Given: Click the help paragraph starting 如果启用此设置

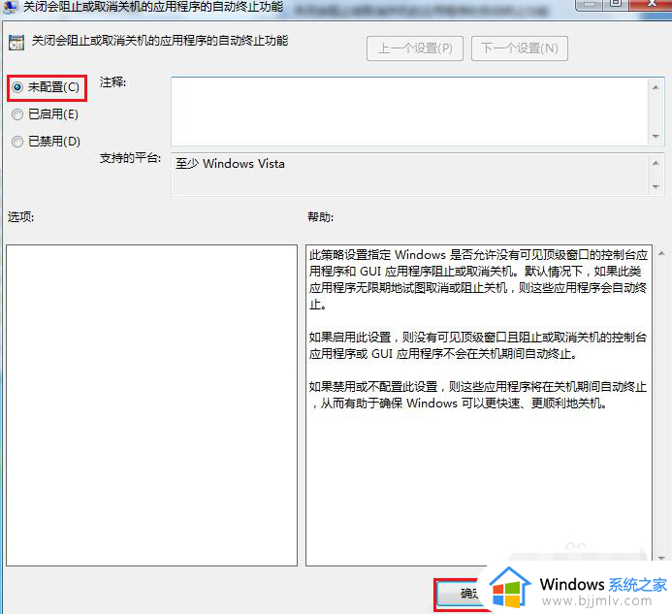Looking at the screenshot, I should click(478, 345).
